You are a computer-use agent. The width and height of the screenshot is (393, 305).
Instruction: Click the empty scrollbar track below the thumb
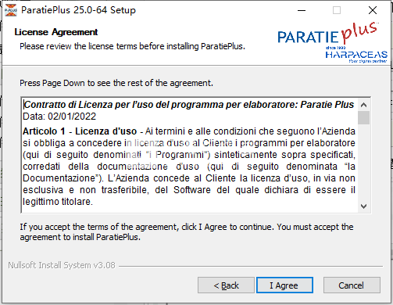click(x=364, y=162)
